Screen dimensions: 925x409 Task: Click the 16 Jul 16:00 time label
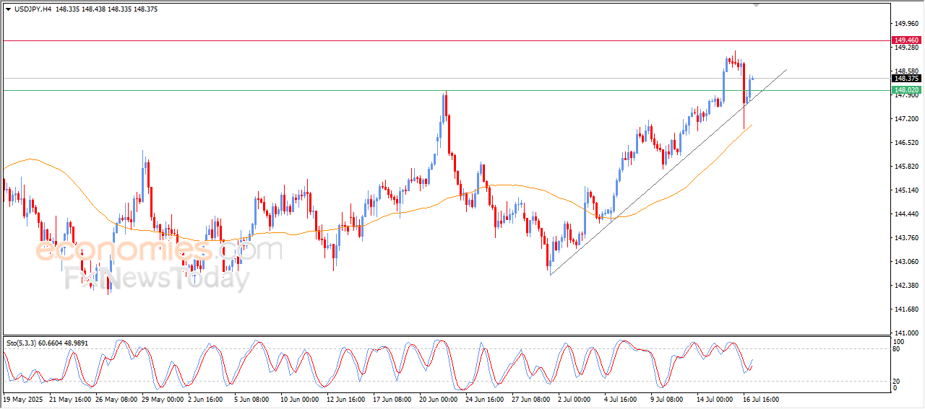(x=762, y=398)
